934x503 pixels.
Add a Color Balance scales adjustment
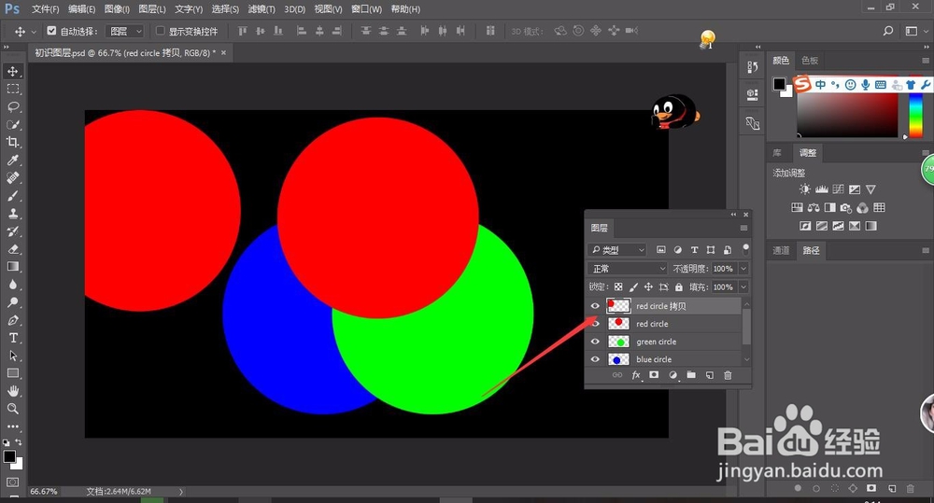tap(814, 208)
